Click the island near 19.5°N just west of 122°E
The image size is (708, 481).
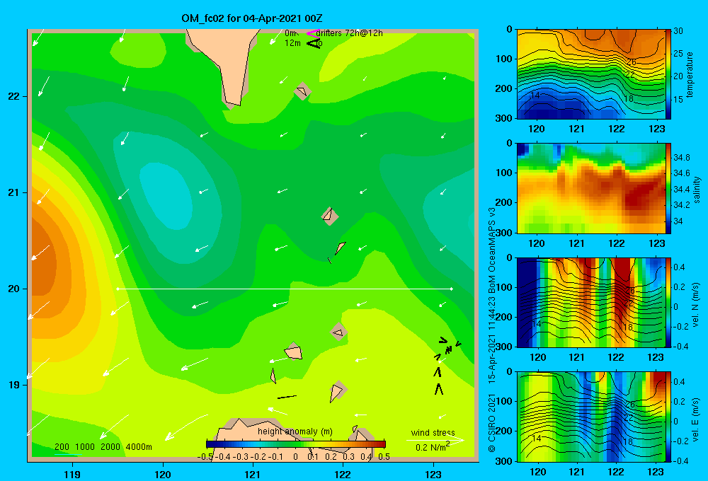338,332
